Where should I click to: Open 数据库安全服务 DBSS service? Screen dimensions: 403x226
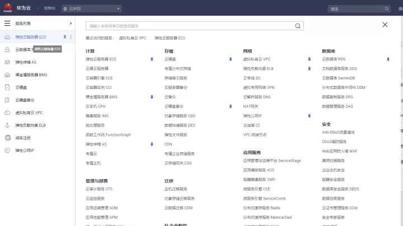[340, 189]
